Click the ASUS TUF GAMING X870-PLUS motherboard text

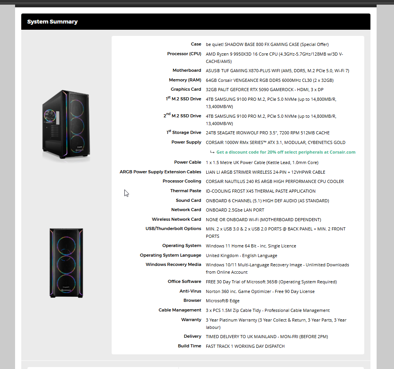coord(277,71)
